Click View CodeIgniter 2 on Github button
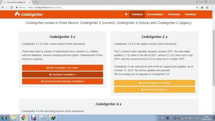 (155, 83)
